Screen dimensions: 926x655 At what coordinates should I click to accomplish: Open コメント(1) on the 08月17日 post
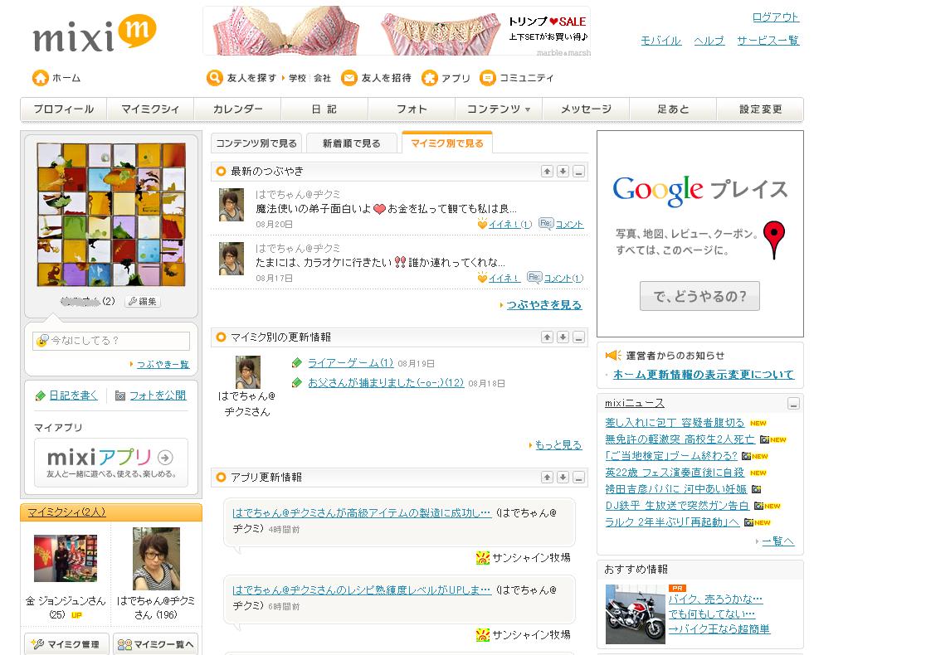pos(563,278)
